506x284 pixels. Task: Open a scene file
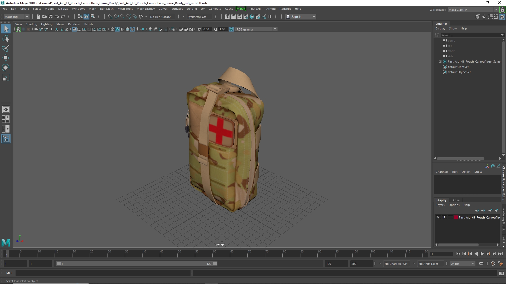point(45,17)
